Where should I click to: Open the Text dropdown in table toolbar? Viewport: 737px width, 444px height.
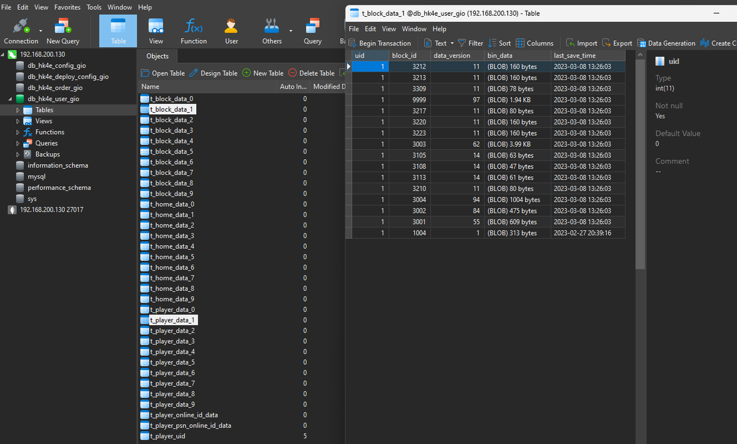click(439, 43)
